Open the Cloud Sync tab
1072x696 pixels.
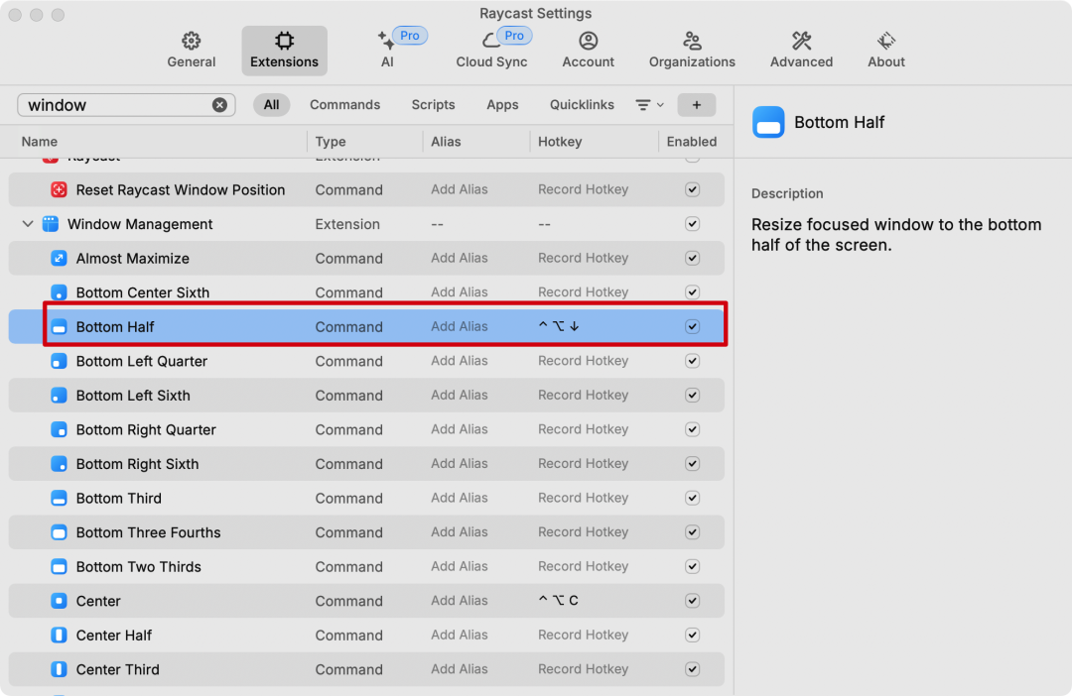coord(491,51)
